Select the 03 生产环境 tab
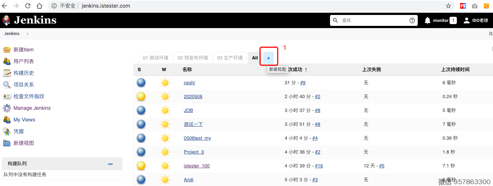This screenshot has width=493, height=186. tap(230, 58)
